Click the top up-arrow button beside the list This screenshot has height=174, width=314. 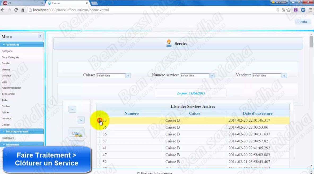pyautogui.click(x=72, y=109)
